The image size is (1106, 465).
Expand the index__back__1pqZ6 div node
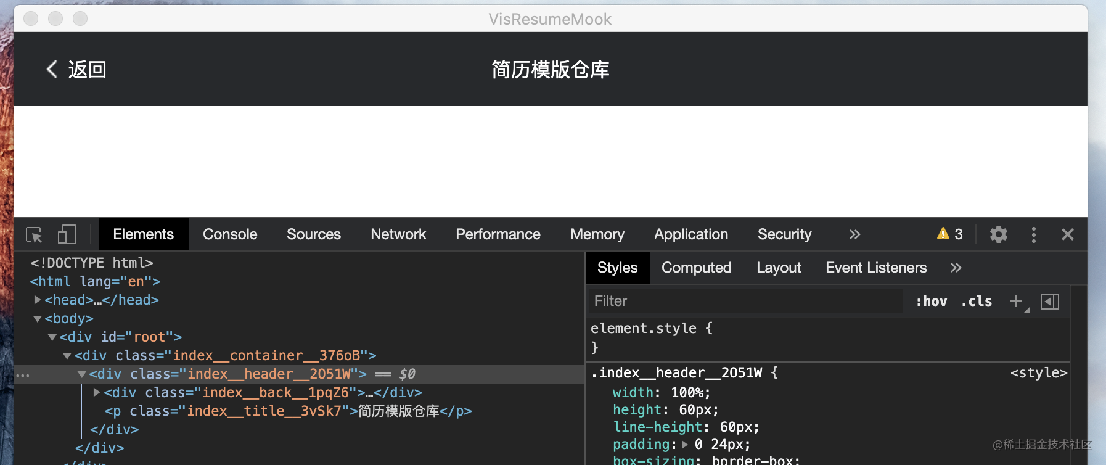click(x=97, y=392)
